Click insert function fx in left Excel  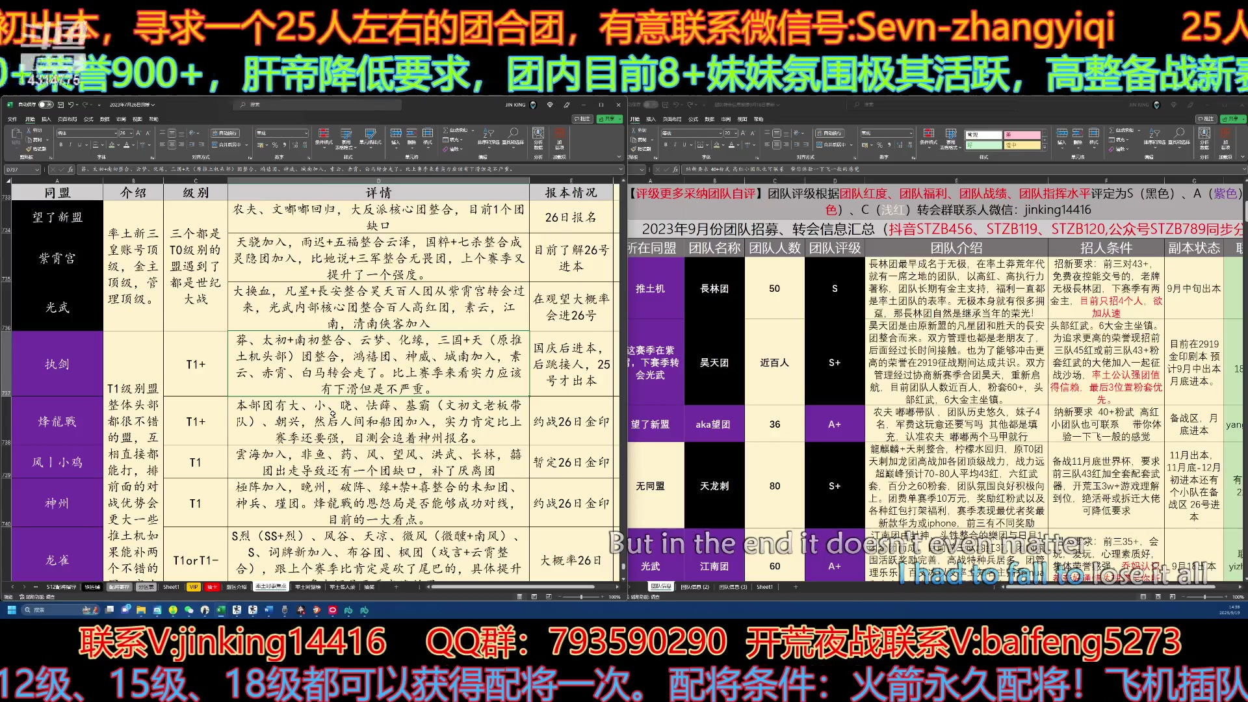[71, 169]
